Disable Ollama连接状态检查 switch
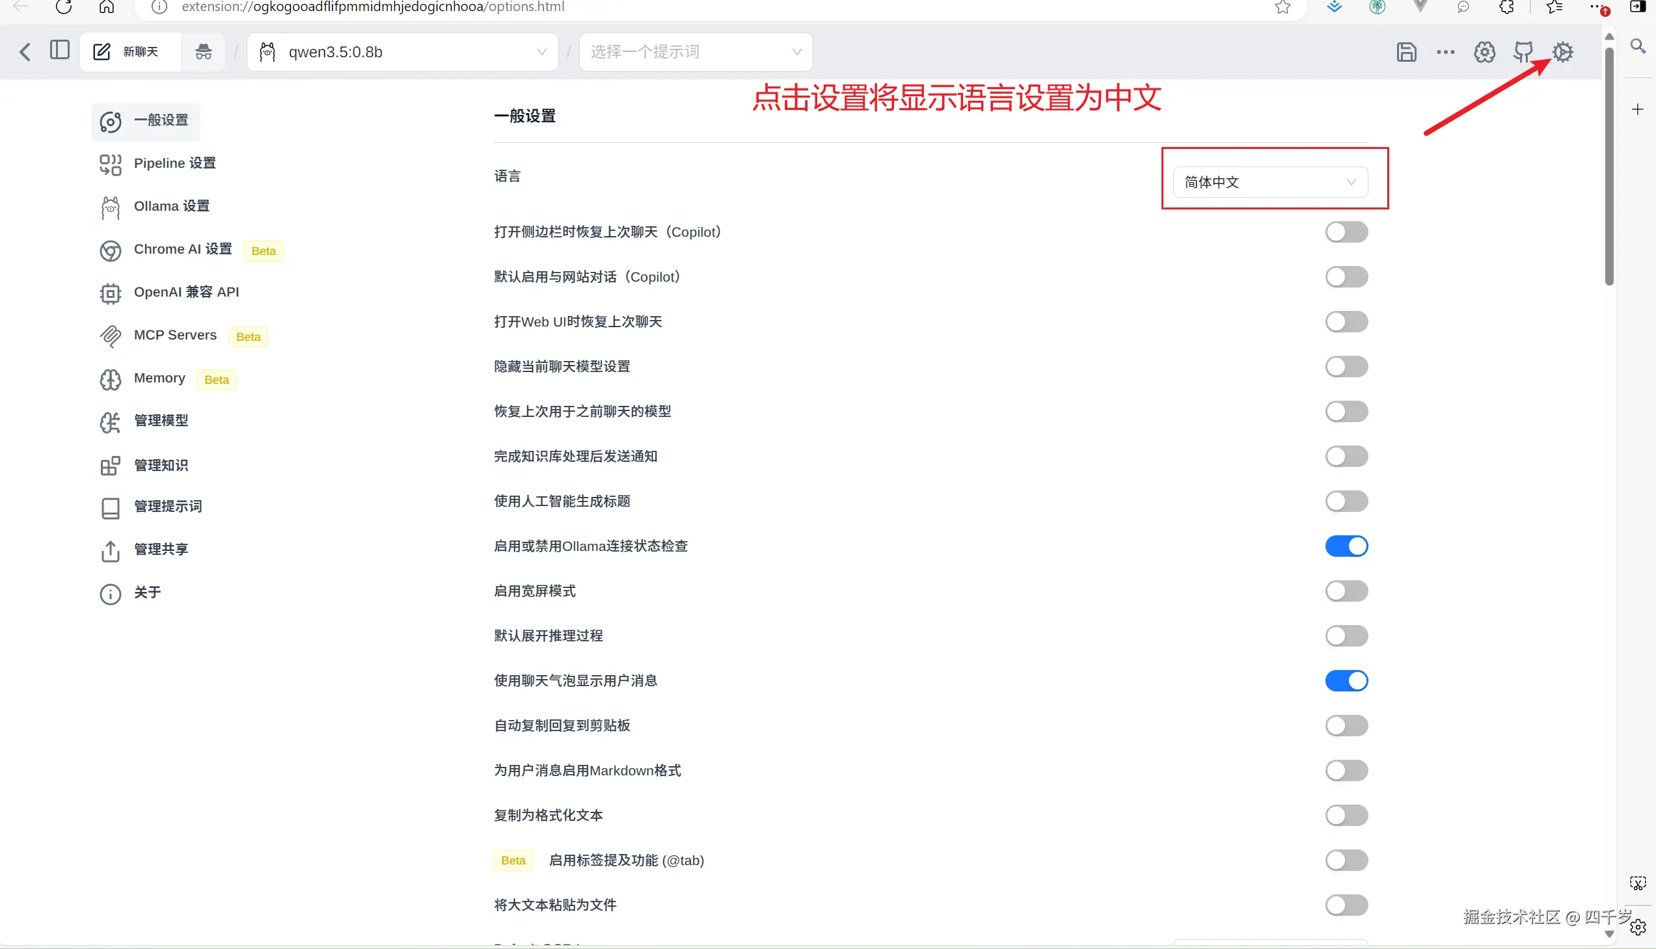This screenshot has width=1656, height=949. point(1346,546)
